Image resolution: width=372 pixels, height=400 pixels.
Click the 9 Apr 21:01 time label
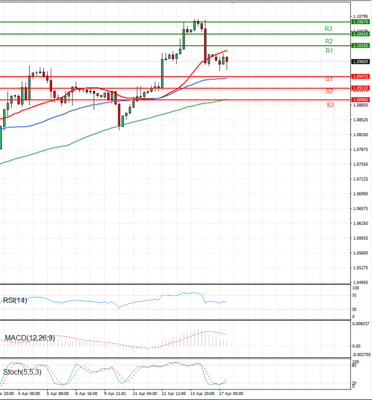pos(115,394)
